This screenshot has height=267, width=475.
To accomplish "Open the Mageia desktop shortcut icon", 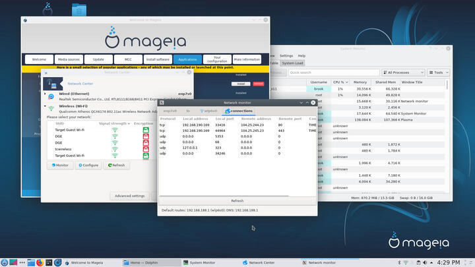I will pyautogui.click(x=47, y=9).
